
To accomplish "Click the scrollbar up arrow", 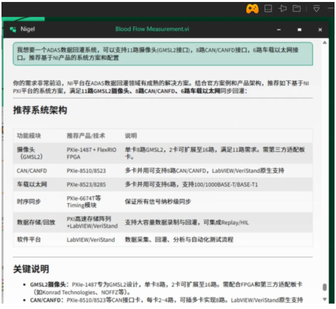I will (324, 43).
